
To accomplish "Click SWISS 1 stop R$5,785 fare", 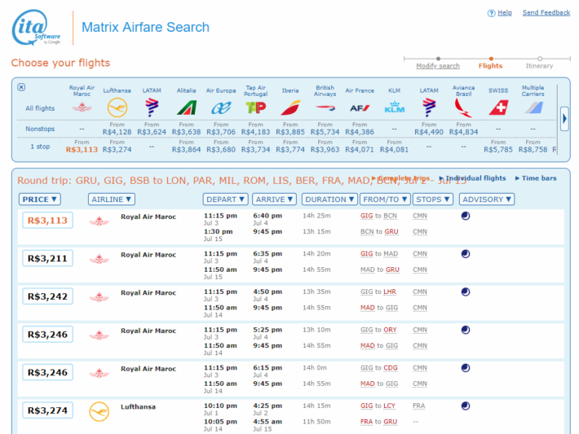I will coord(498,149).
